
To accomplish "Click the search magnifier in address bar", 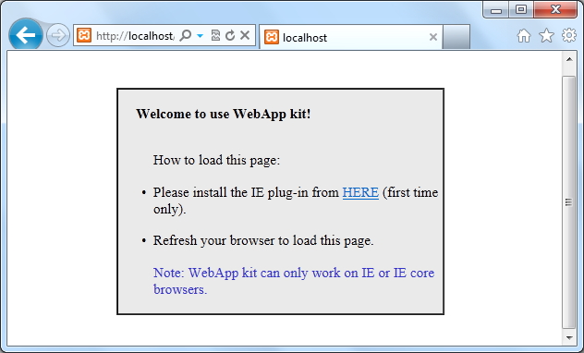I will coord(186,35).
